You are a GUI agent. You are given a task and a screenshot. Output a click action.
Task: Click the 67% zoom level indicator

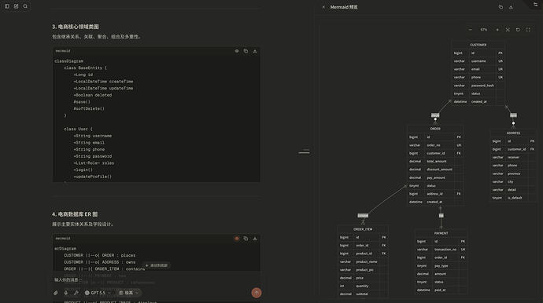pyautogui.click(x=484, y=30)
